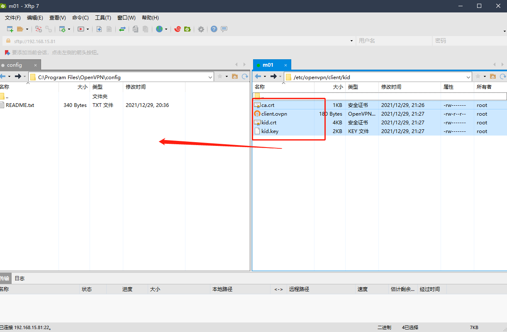Expand dropdown next to red play icon
The image size is (507, 332).
point(88,29)
